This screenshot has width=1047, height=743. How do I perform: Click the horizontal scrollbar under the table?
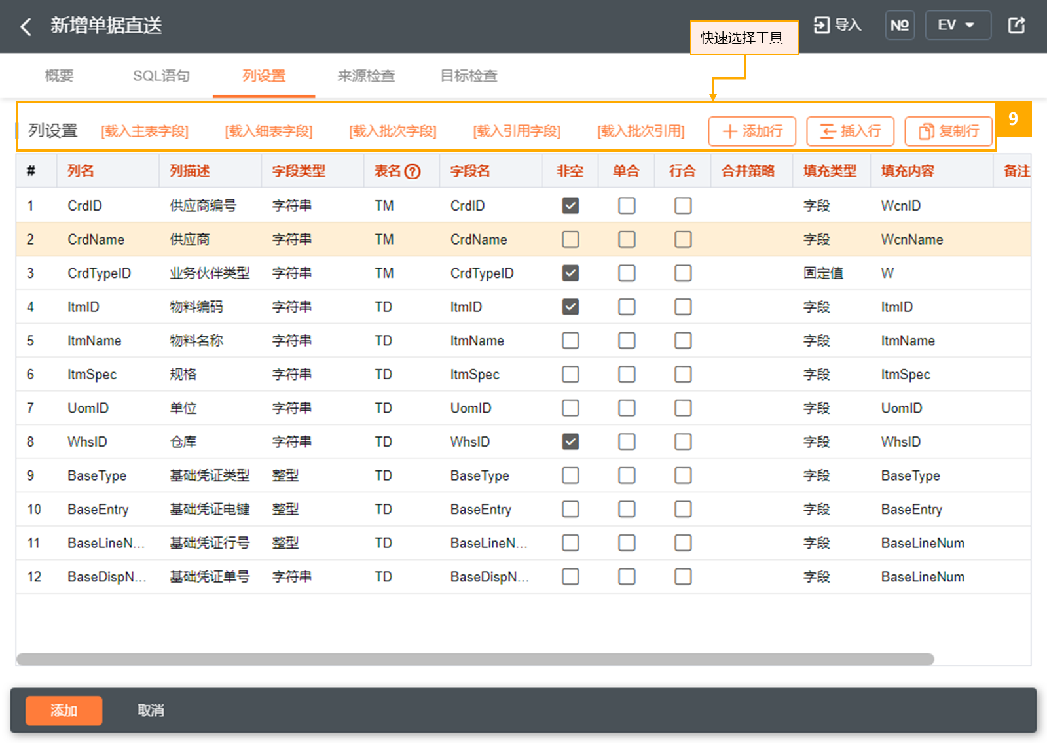pyautogui.click(x=475, y=659)
